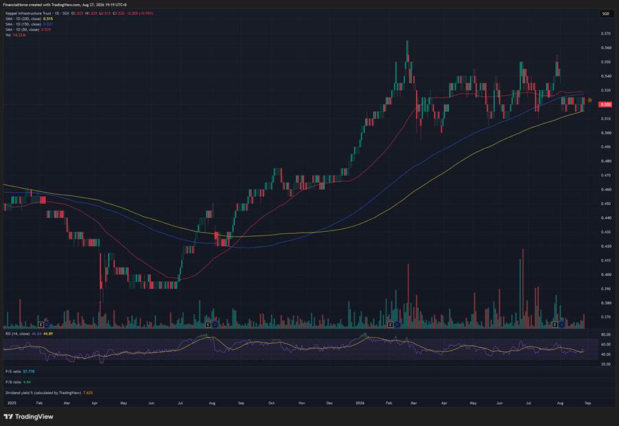Click the Sep label at time axis end
Viewport: 619px width, 426px height.
tap(587, 403)
